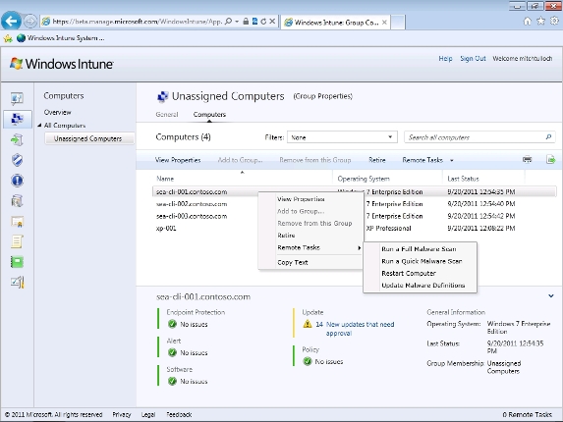
Task: Open Overview in the Computers navigation
Action: tap(57, 112)
